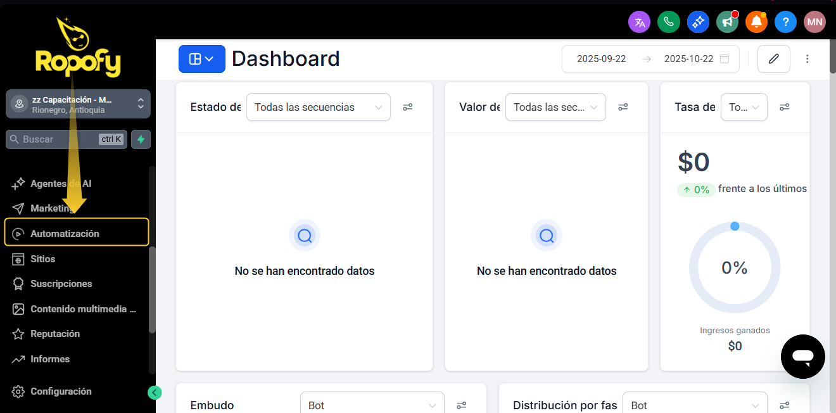Collapse the sidebar with green arrow
This screenshot has width=836, height=413.
154,393
